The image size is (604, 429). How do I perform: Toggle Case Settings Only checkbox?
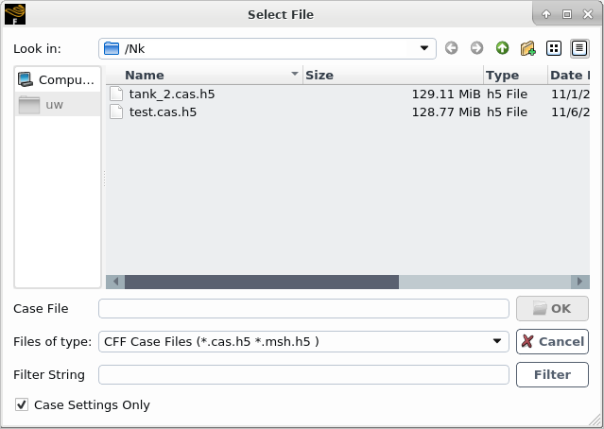(22, 404)
